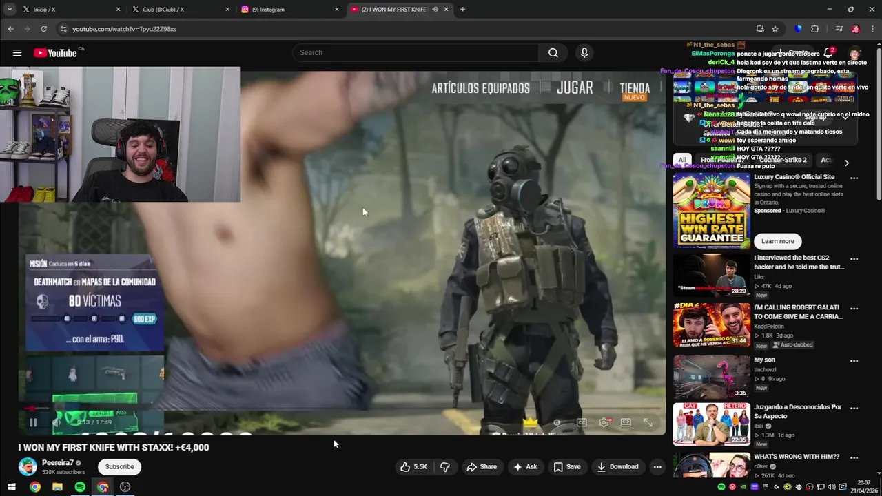Toggle subtitles CC in the player
This screenshot has height=496, width=882.
pyautogui.click(x=582, y=422)
